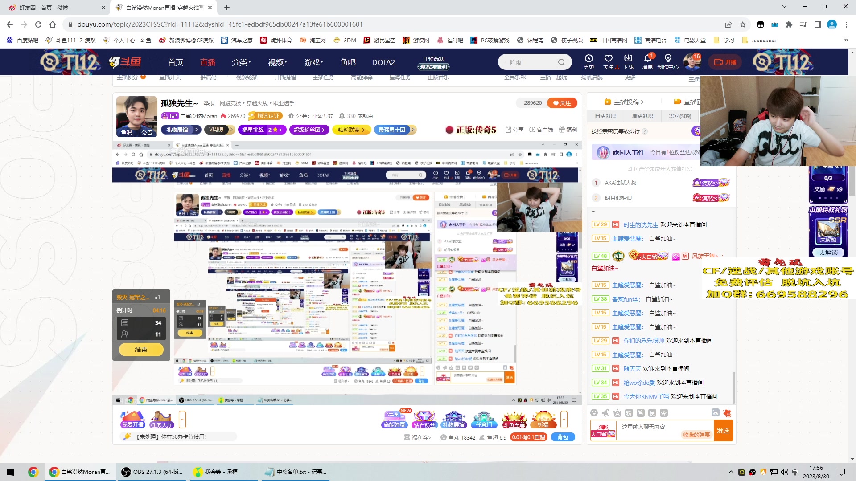Click the 0.01得0.1鱼翅 promo button

coord(528,437)
